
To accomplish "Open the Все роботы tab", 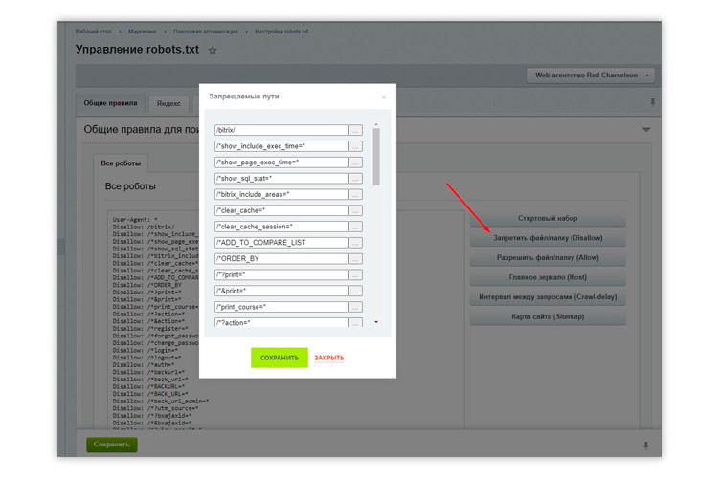I will [120, 163].
